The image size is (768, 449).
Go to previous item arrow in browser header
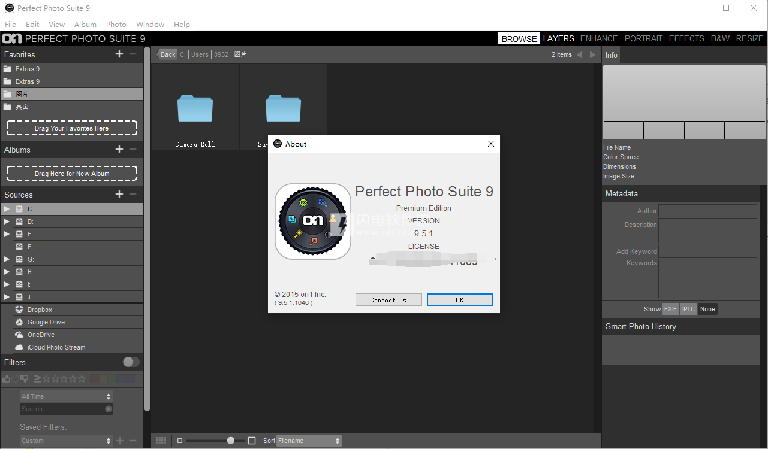(x=579, y=54)
